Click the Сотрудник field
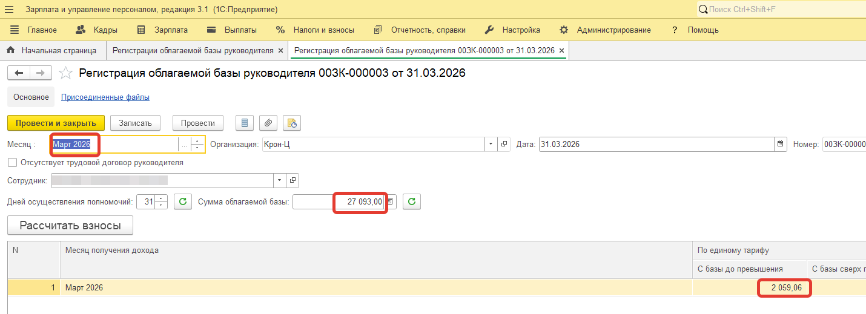The image size is (866, 314). coord(161,180)
